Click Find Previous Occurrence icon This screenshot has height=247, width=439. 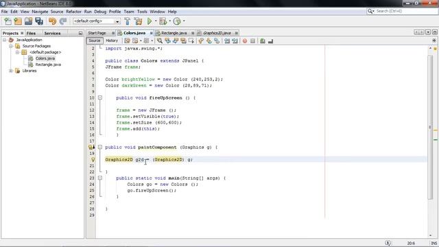(167, 41)
